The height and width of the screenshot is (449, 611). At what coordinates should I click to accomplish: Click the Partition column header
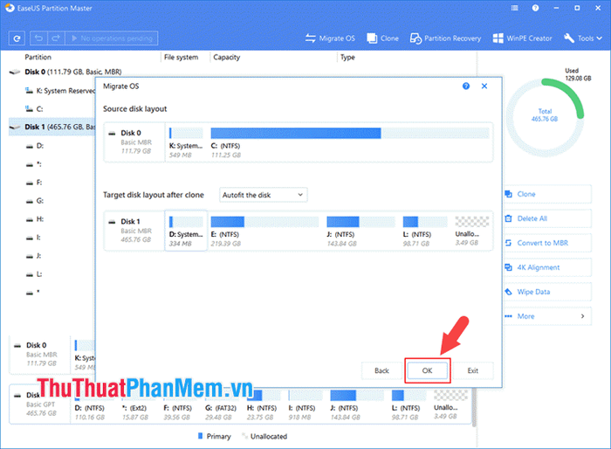pyautogui.click(x=38, y=58)
